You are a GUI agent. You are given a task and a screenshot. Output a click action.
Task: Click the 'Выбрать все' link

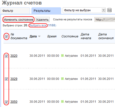[38, 25]
